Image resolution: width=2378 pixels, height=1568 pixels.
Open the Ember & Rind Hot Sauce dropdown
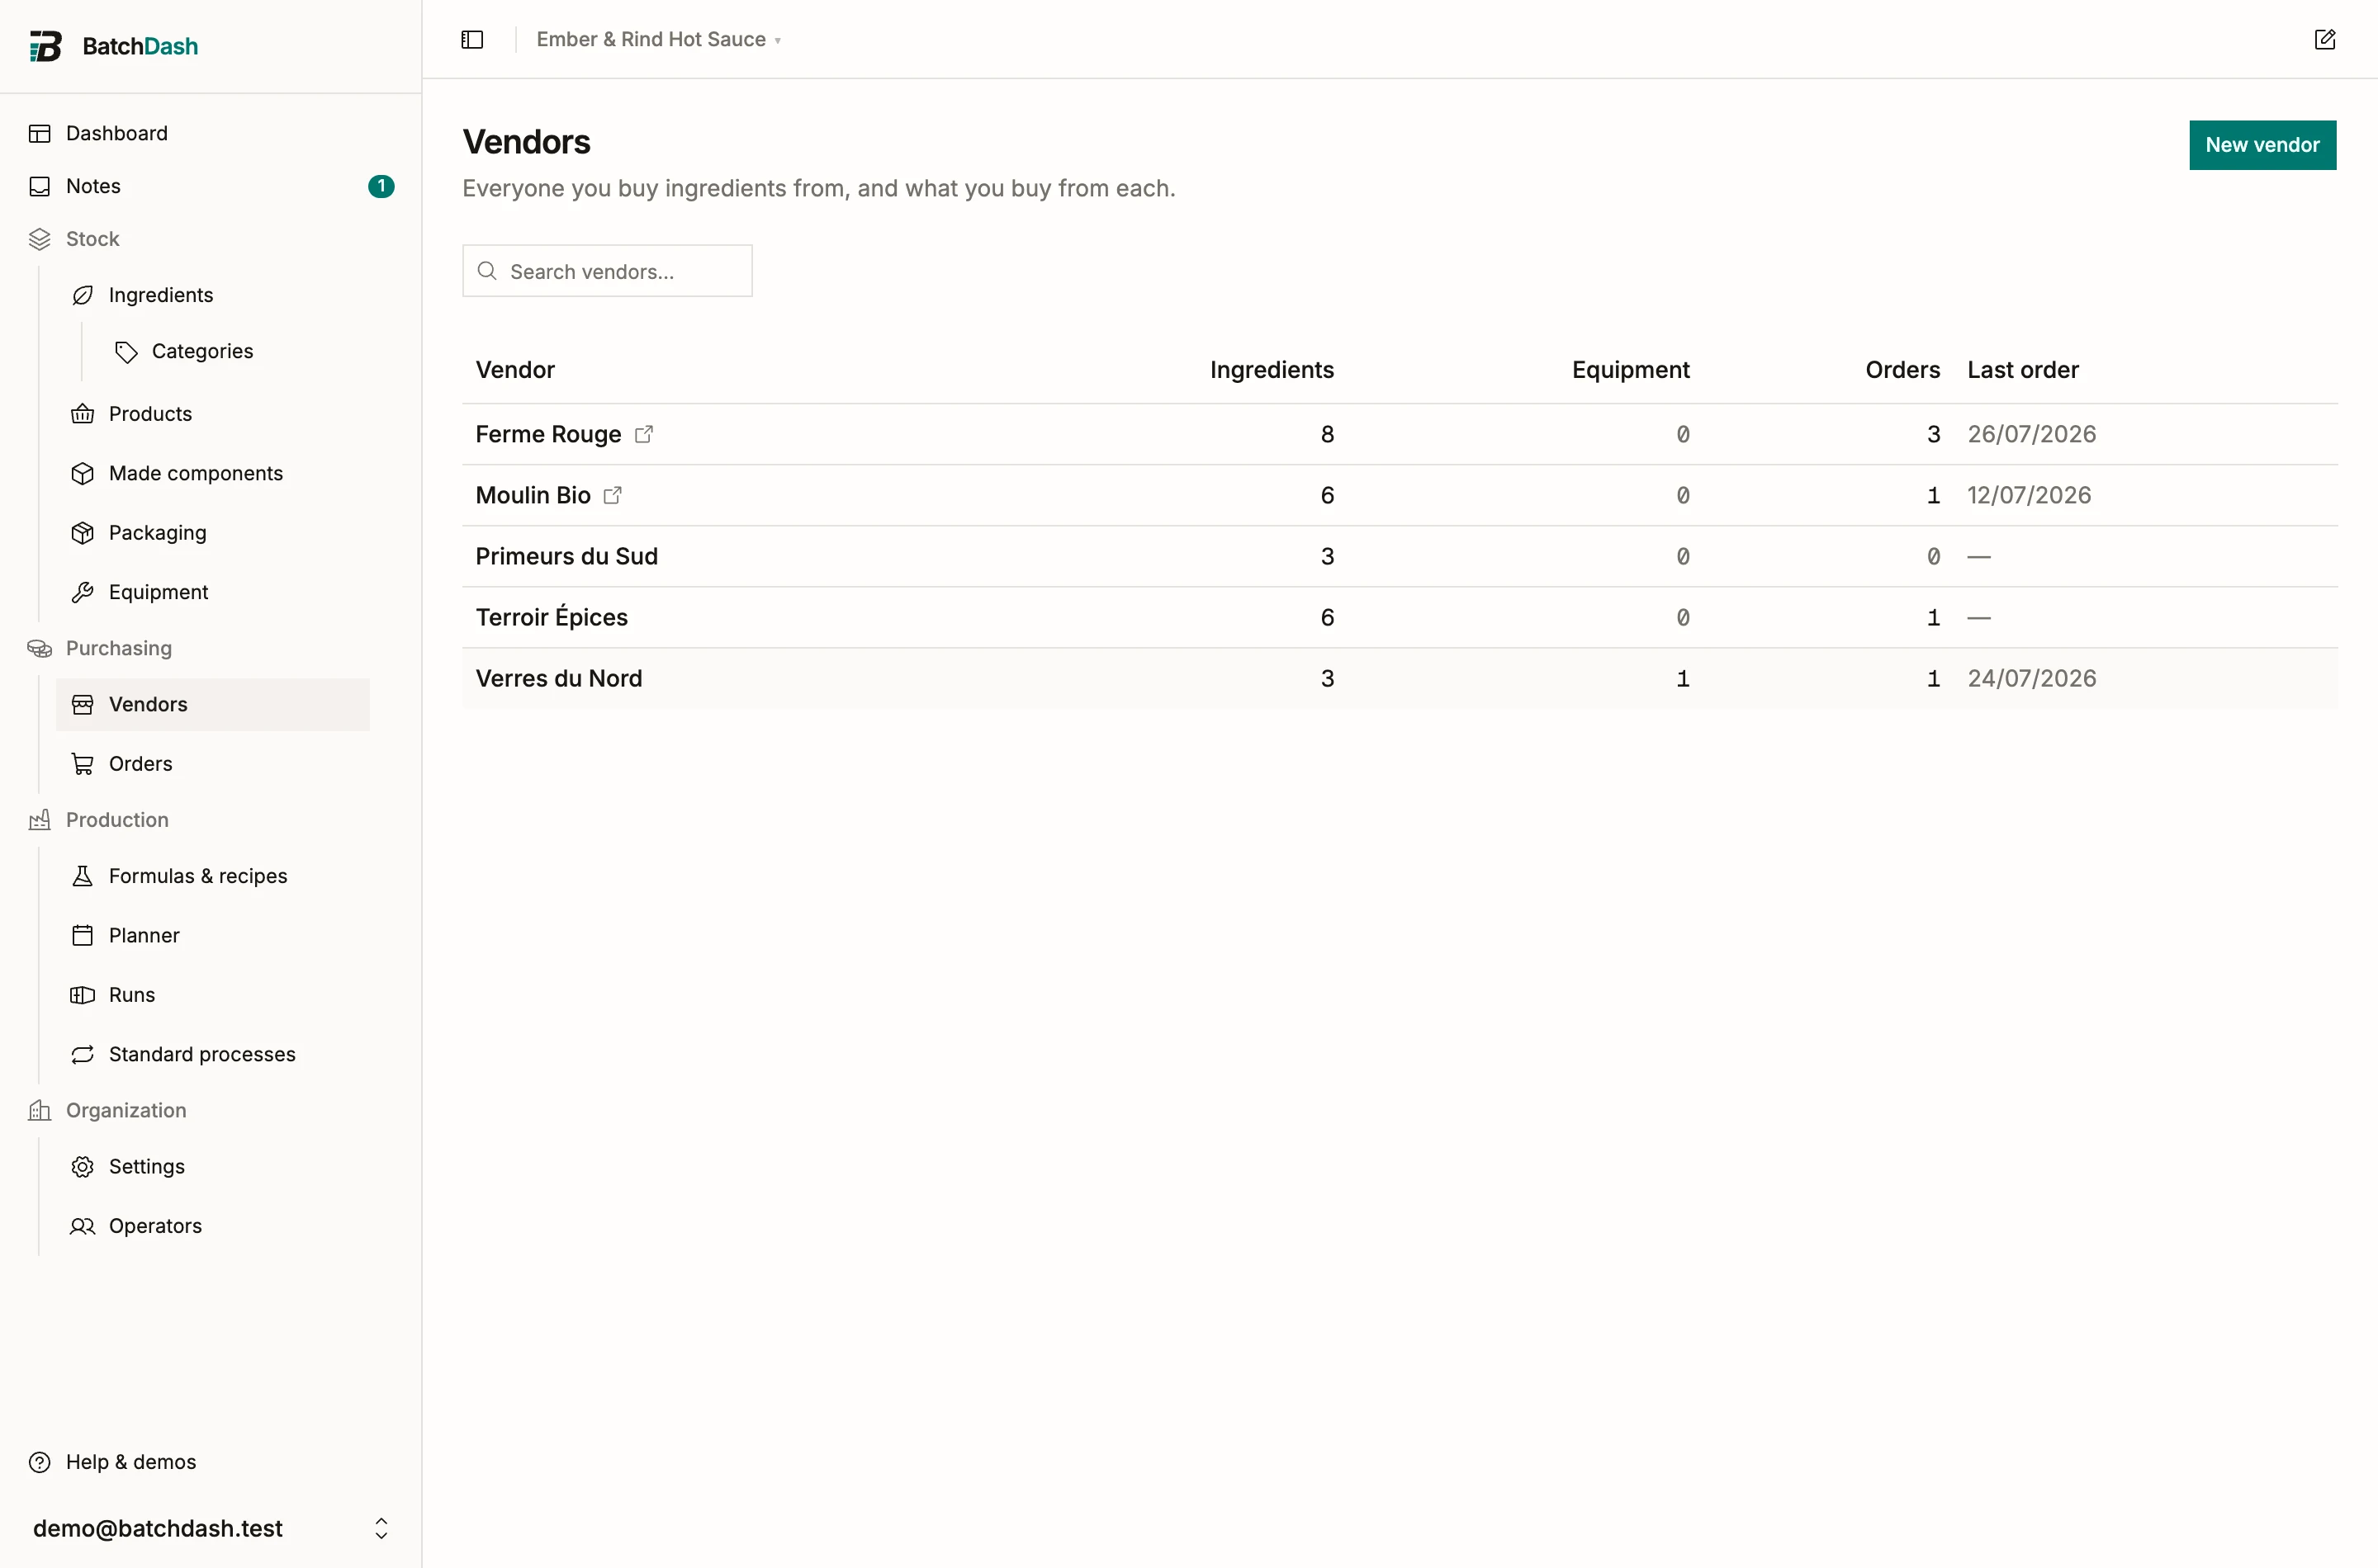tap(658, 39)
